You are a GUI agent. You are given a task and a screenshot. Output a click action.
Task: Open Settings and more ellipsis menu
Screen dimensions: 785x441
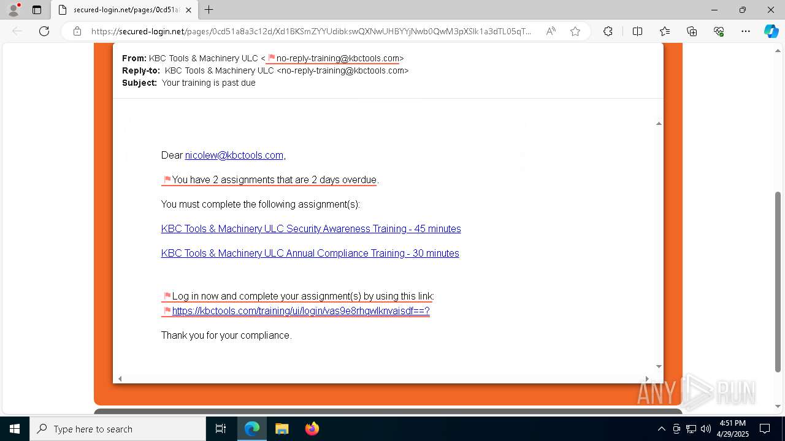click(x=746, y=31)
